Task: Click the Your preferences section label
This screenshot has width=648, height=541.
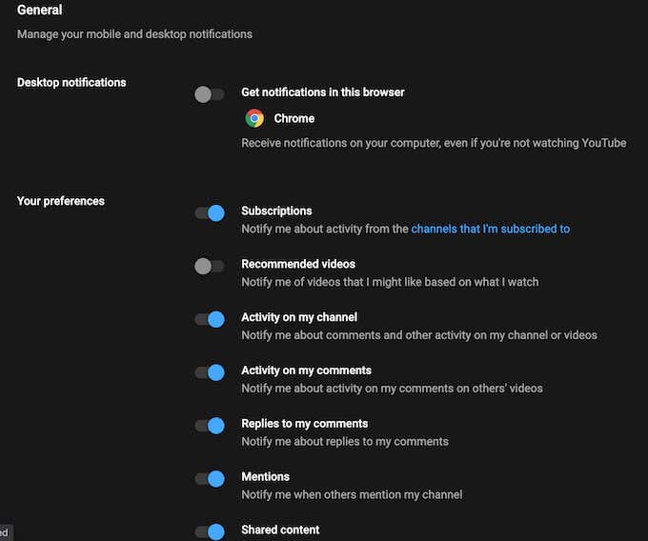Action: click(61, 201)
